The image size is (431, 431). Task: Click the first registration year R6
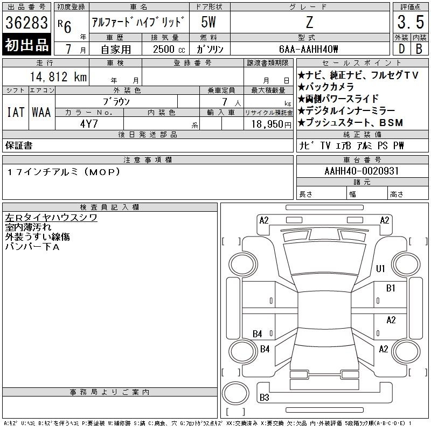(x=65, y=26)
